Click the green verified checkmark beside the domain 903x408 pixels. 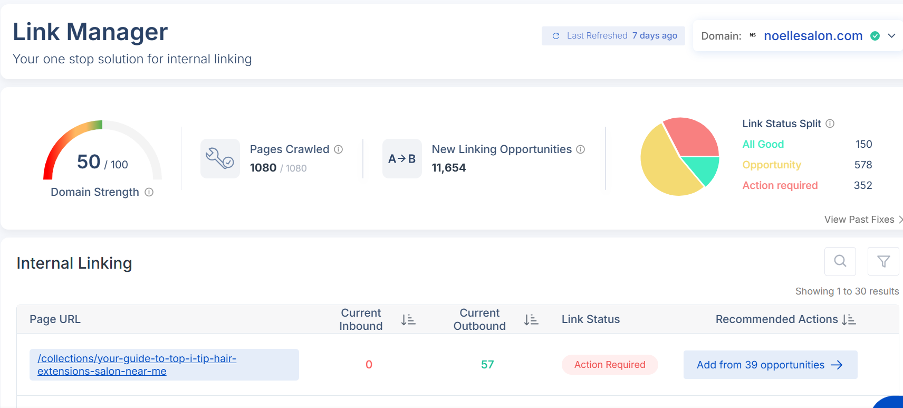(x=875, y=36)
